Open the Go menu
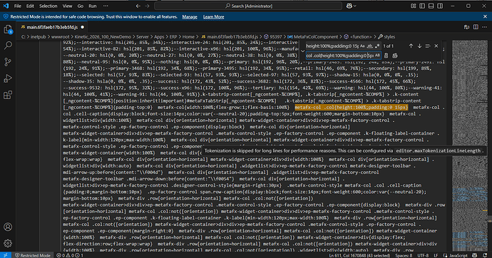492x258 pixels. (x=81, y=6)
